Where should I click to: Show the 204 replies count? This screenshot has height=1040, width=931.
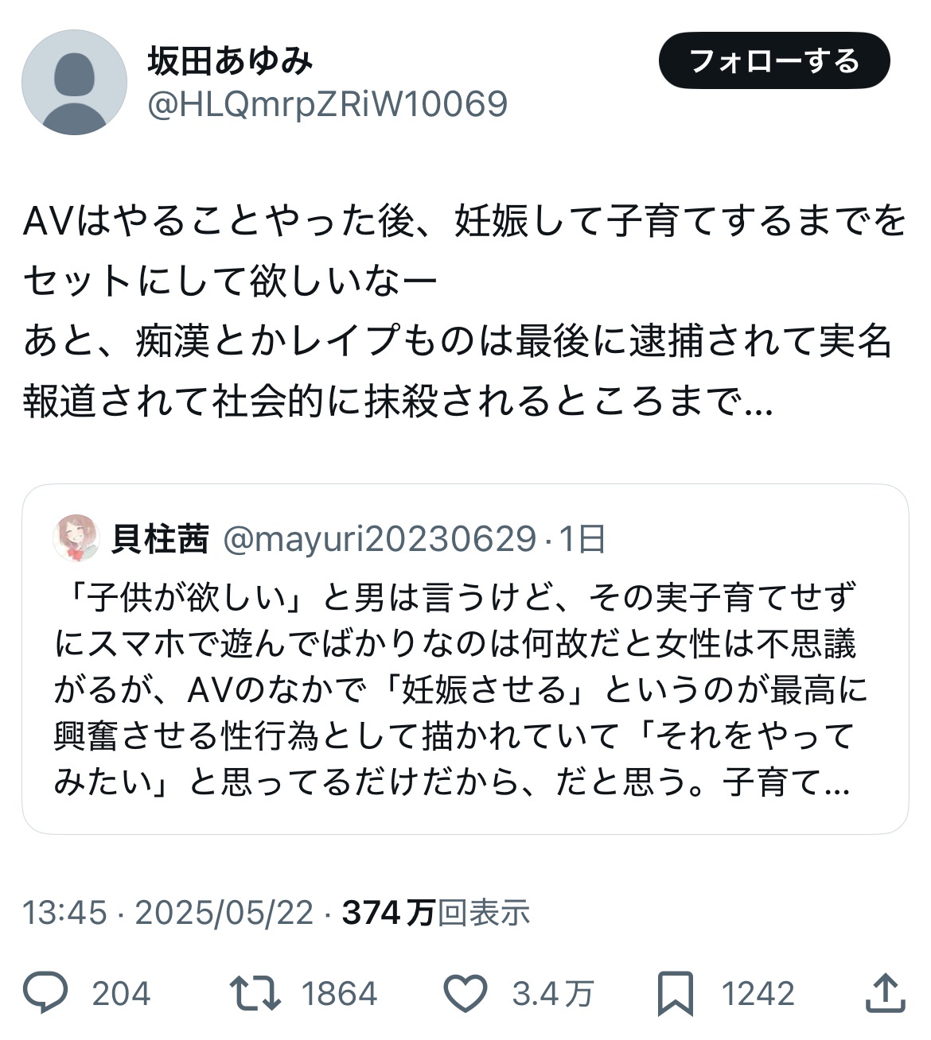click(121, 994)
